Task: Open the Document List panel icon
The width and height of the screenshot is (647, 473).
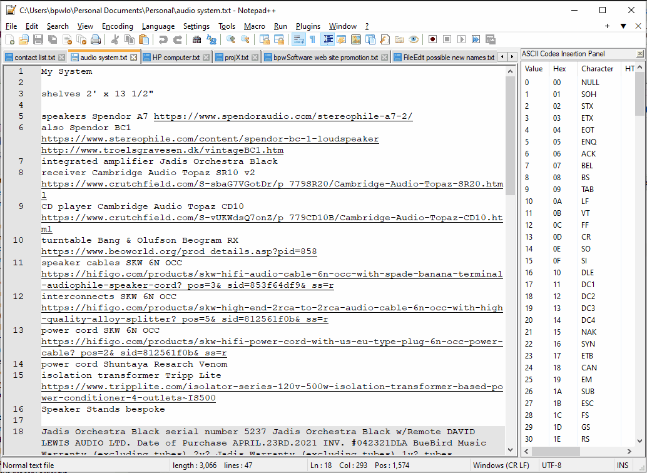Action: [370, 39]
